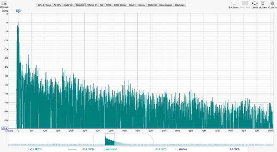Click the -30 level axis label
Screen dimensions: 277x152
tap(6, 76)
